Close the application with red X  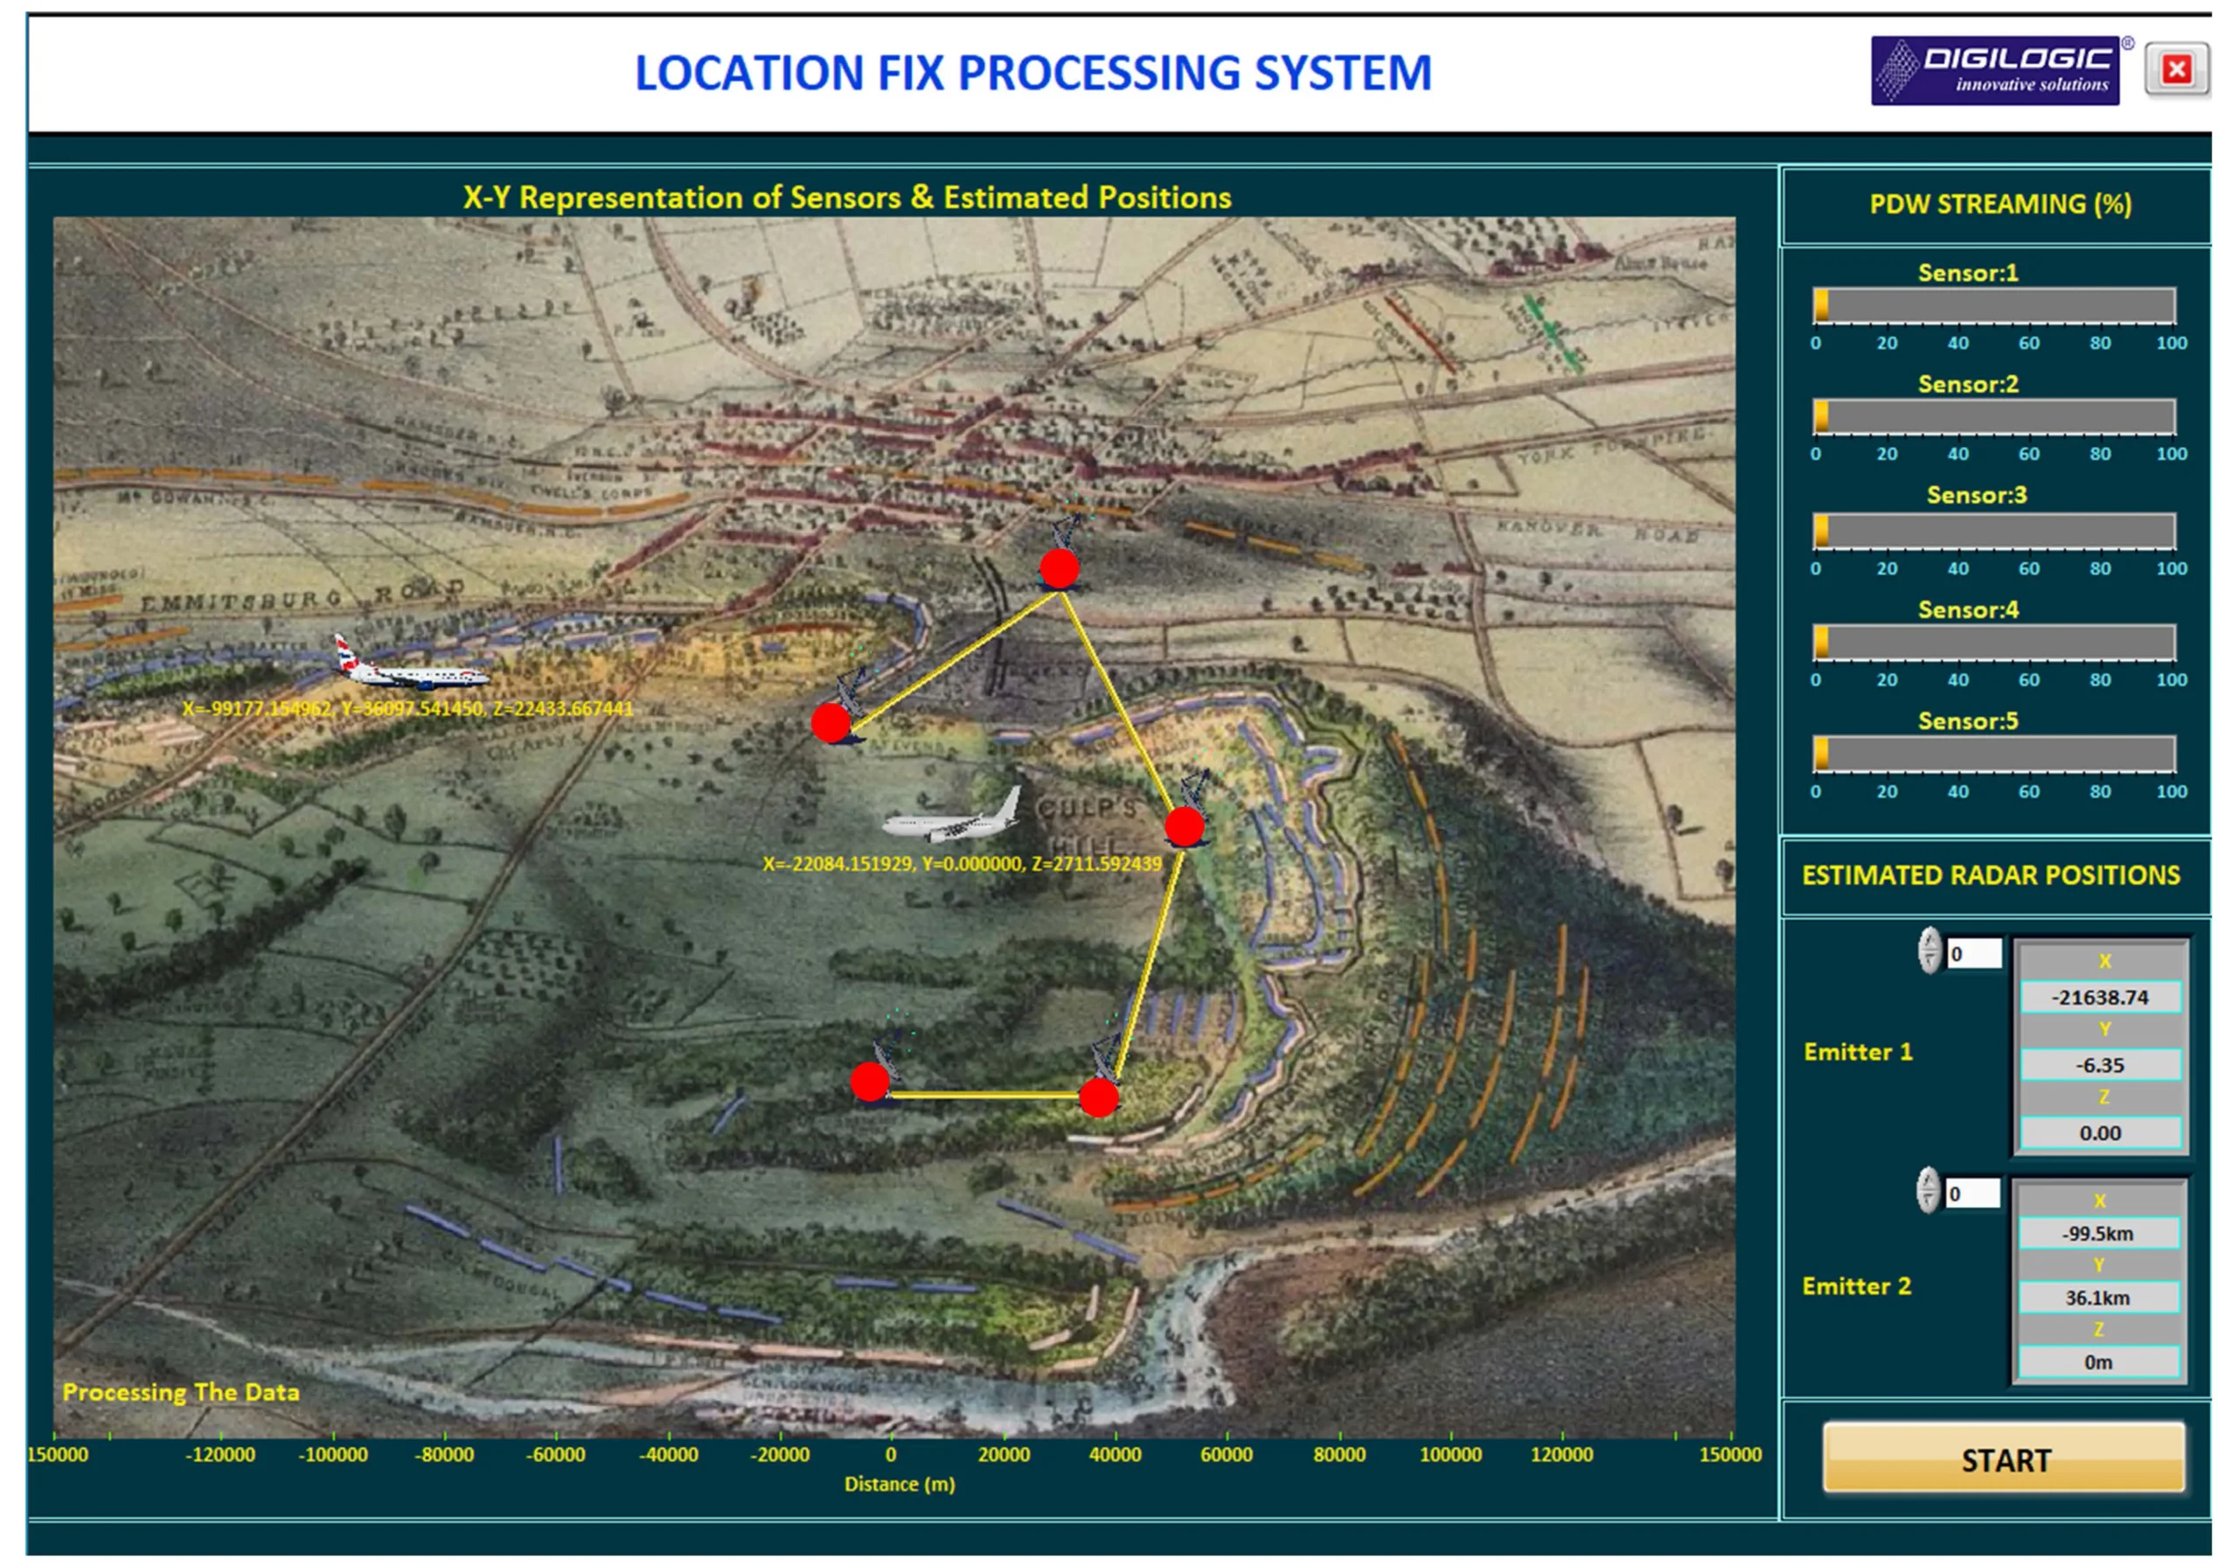tap(2177, 70)
